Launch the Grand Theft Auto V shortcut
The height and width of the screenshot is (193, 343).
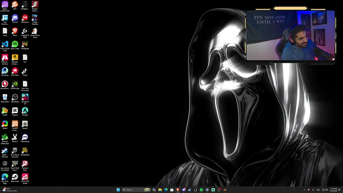point(15,166)
